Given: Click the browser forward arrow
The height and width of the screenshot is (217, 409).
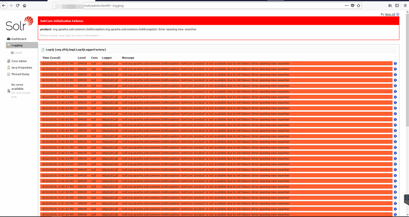Looking at the screenshot, I should (x=11, y=6).
